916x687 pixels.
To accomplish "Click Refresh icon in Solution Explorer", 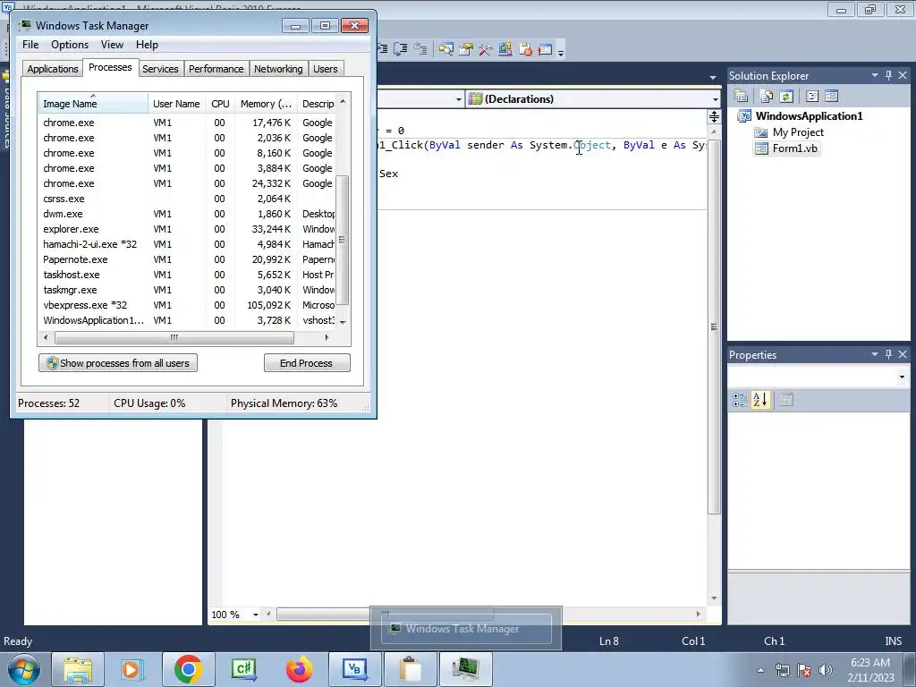I will [786, 97].
